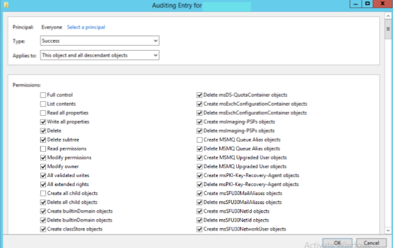Open the Type dropdown showing Success
393x248 pixels.
click(99, 41)
